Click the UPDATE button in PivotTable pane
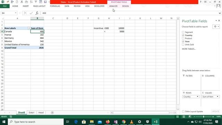The height and width of the screenshot is (125, 222). pyautogui.click(x=215, y=111)
